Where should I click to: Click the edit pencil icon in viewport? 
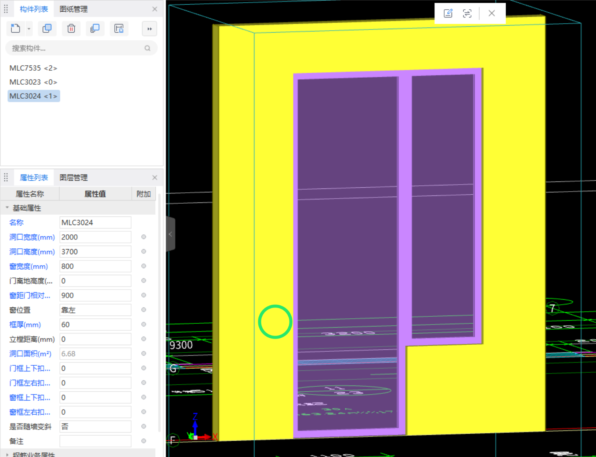tap(448, 13)
